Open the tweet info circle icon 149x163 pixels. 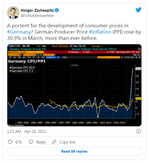(139, 131)
